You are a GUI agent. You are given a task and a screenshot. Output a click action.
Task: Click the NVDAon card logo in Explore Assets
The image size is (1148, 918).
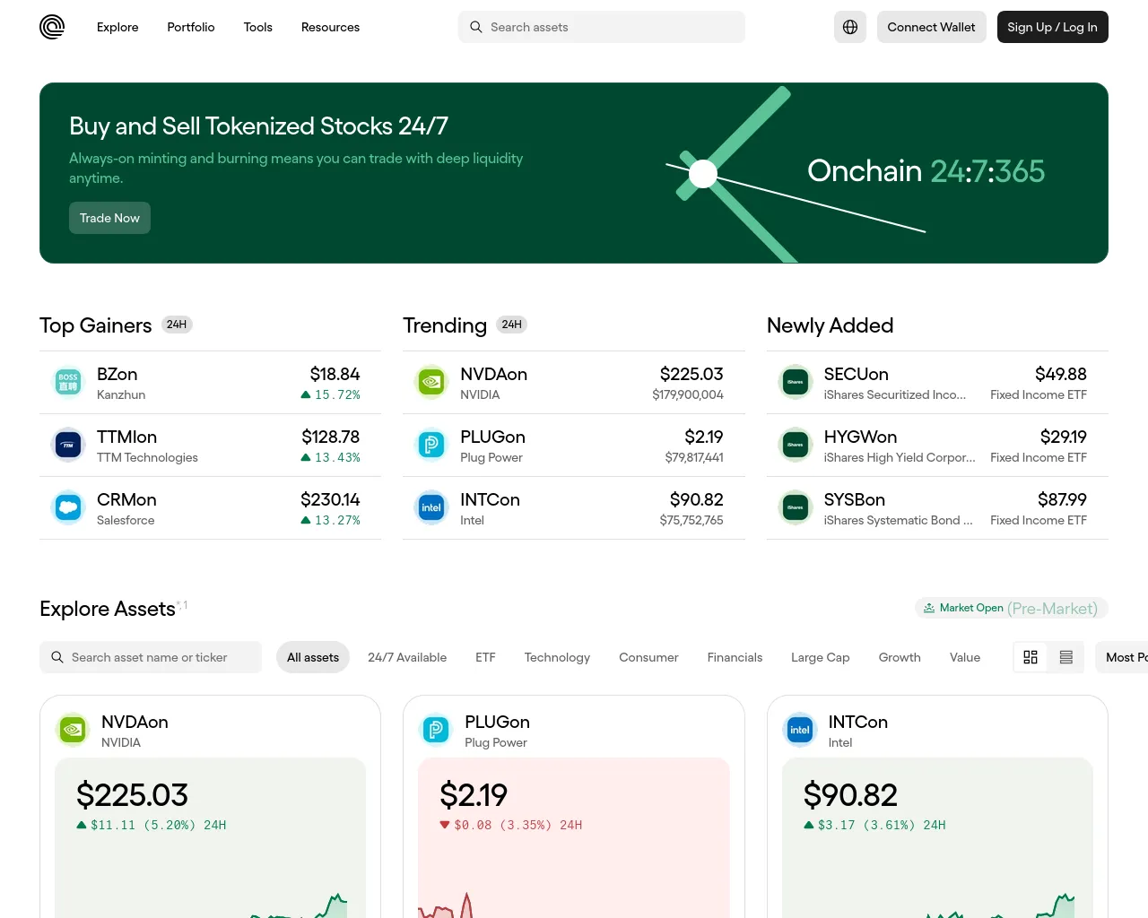(x=73, y=731)
